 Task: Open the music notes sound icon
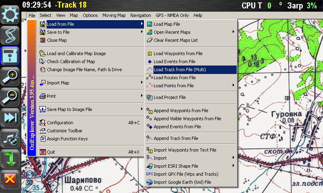(x=10, y=138)
